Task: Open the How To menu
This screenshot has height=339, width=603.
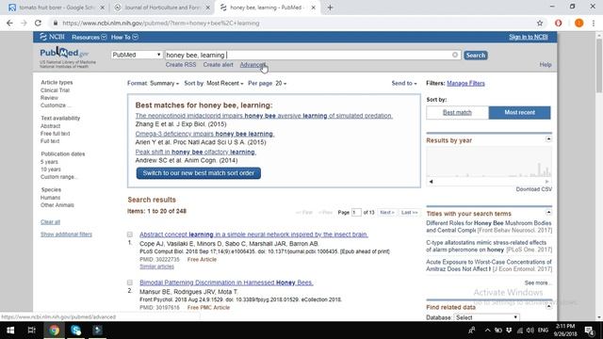Action: click(x=124, y=38)
